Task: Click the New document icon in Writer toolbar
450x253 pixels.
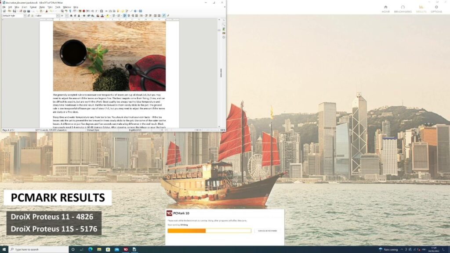Action: point(4,11)
